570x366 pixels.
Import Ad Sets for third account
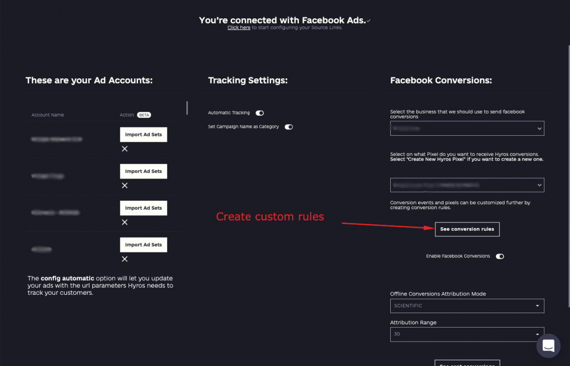[144, 207]
